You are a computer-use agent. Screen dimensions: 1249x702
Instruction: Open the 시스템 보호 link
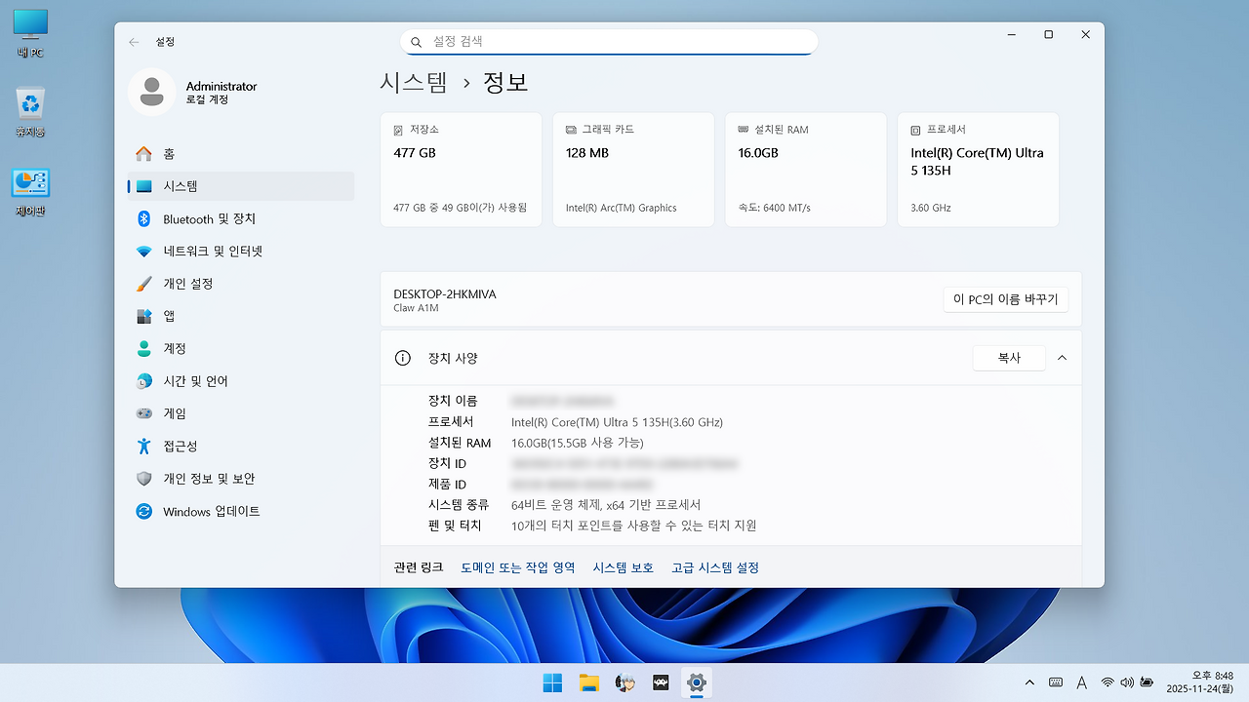pyautogui.click(x=624, y=567)
